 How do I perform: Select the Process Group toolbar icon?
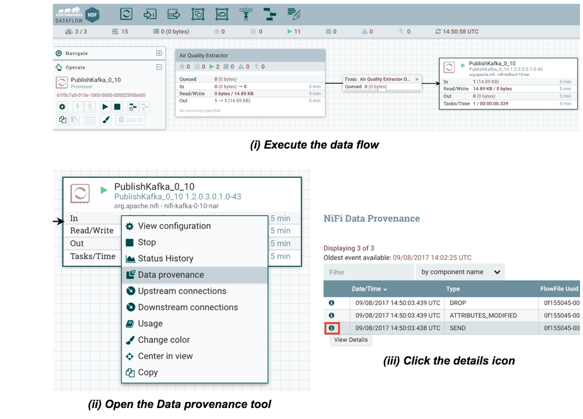coord(198,14)
